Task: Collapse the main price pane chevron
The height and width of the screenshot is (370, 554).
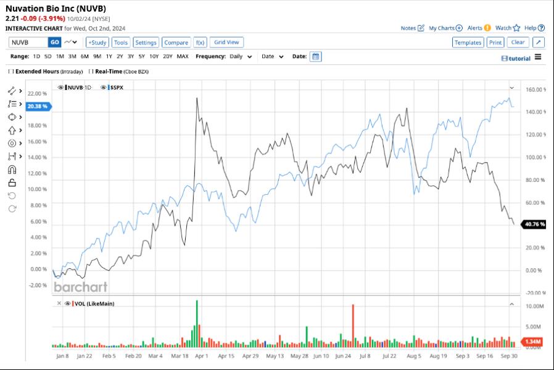Action: 511,88
